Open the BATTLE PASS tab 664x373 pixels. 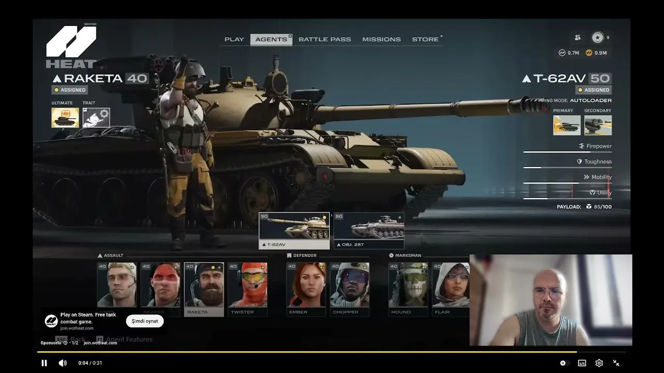pos(325,39)
